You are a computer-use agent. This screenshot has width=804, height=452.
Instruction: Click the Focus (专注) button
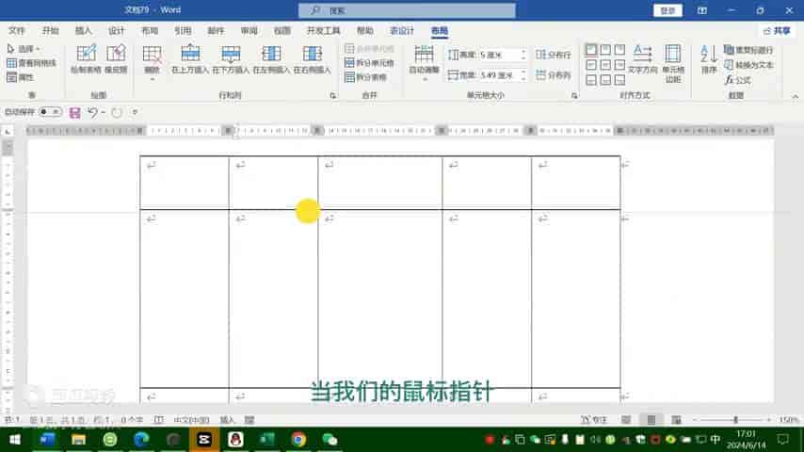(x=594, y=420)
